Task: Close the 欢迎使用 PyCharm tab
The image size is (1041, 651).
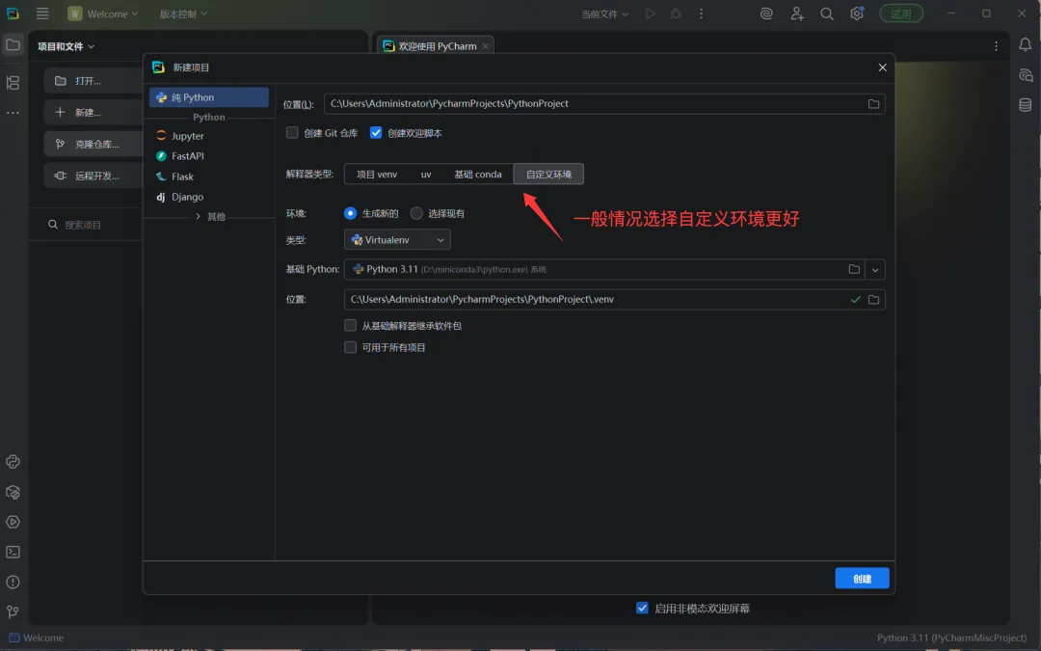Action: [485, 46]
